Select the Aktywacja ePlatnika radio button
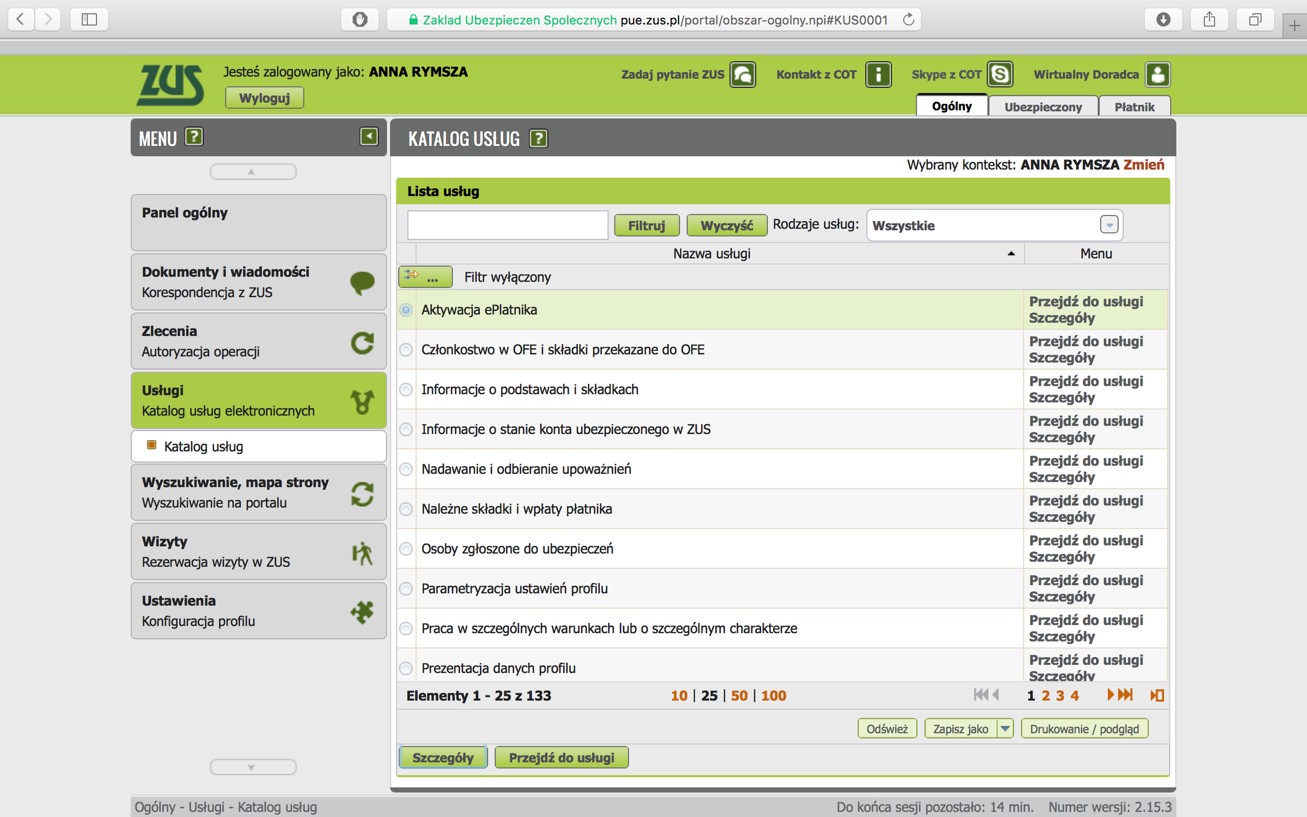The image size is (1307, 817). [406, 310]
